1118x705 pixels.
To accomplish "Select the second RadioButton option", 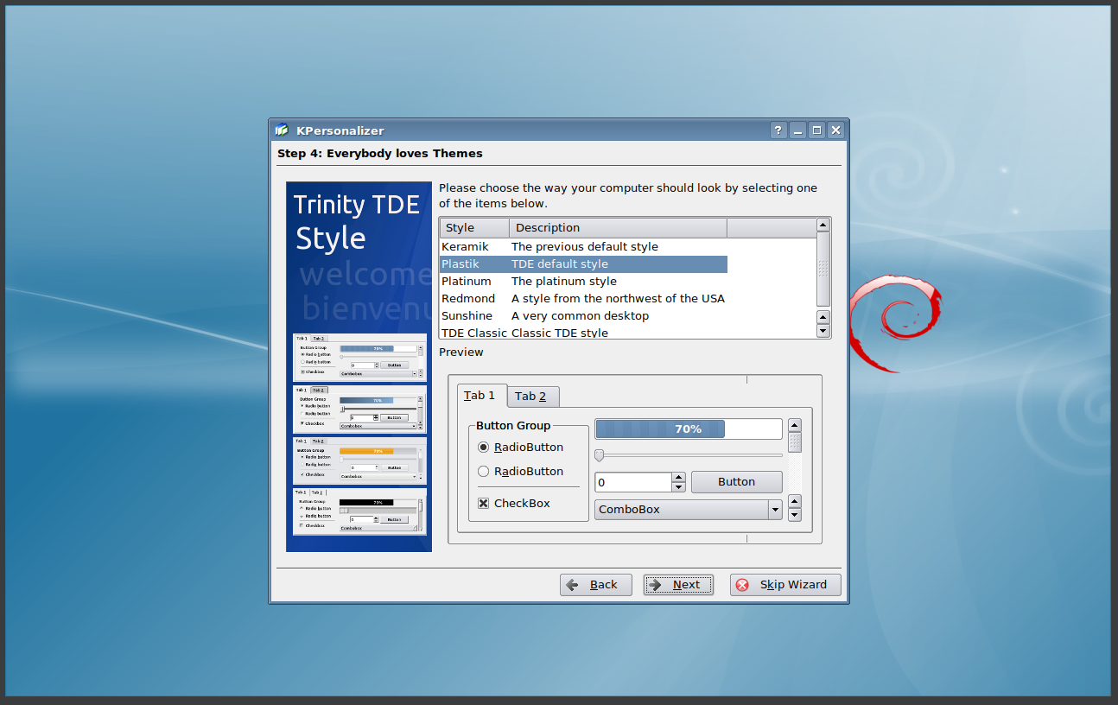I will (484, 472).
